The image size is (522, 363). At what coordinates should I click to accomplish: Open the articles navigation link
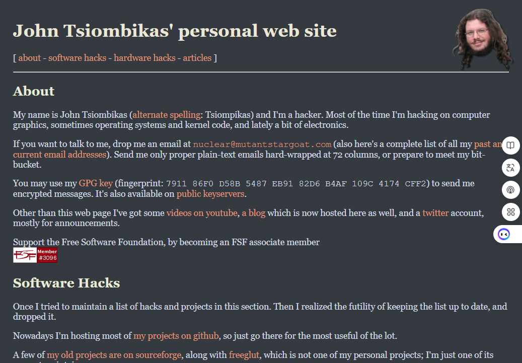(x=197, y=58)
